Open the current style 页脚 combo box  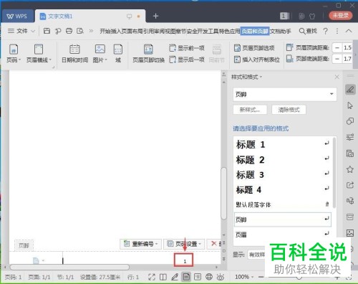(x=285, y=94)
